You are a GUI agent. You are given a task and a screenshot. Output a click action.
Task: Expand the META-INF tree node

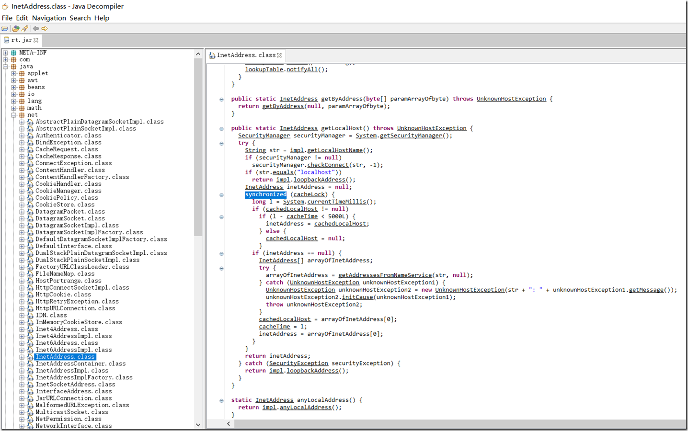[6, 53]
